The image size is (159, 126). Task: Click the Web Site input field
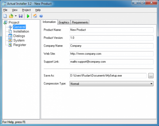tap(112, 54)
